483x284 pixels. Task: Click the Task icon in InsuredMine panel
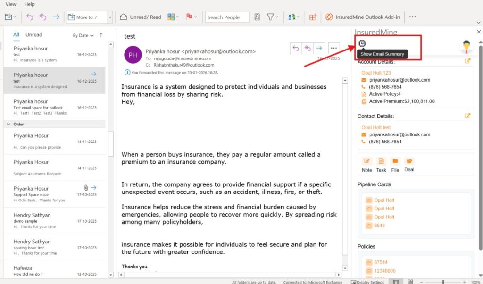(381, 161)
